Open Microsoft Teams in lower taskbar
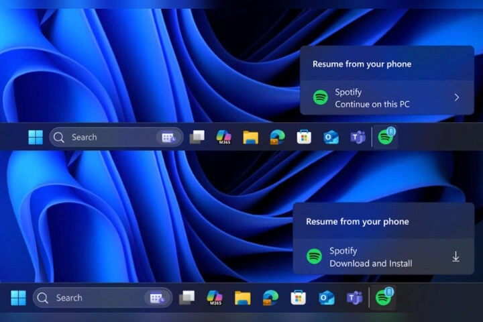The image size is (483, 322). (x=355, y=298)
